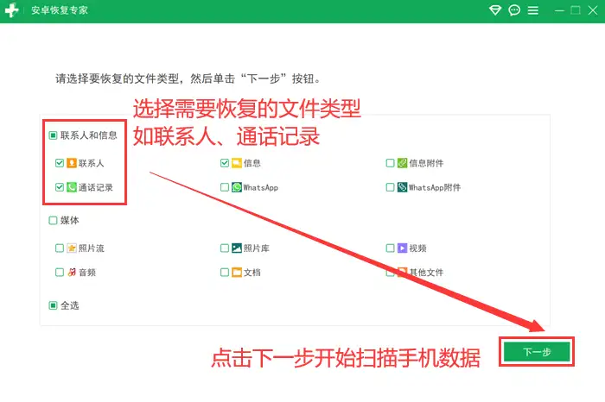Check the 文档 checkbox
The image size is (605, 402).
coord(225,273)
